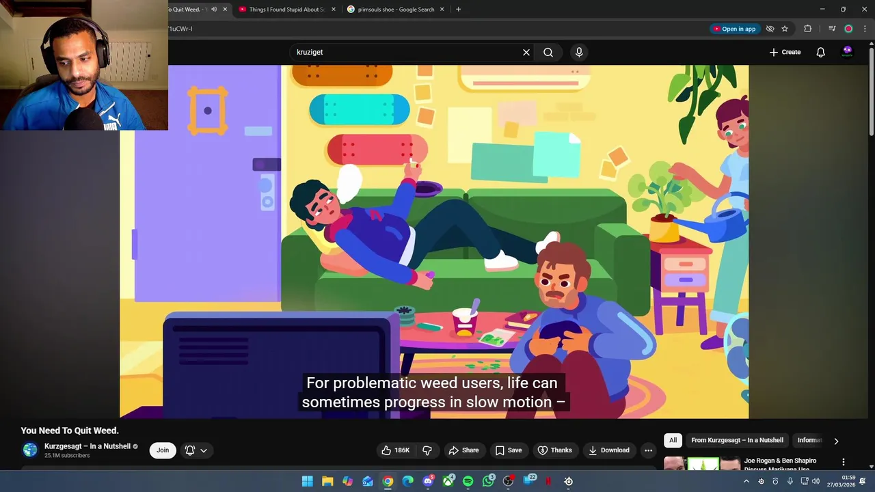Open the Chrome profile avatar
The image size is (875, 492).
pyautogui.click(x=848, y=29)
